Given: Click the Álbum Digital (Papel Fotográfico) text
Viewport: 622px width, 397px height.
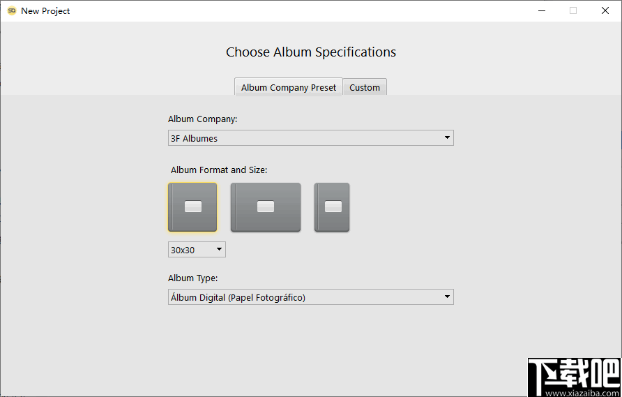Looking at the screenshot, I should pyautogui.click(x=238, y=298).
